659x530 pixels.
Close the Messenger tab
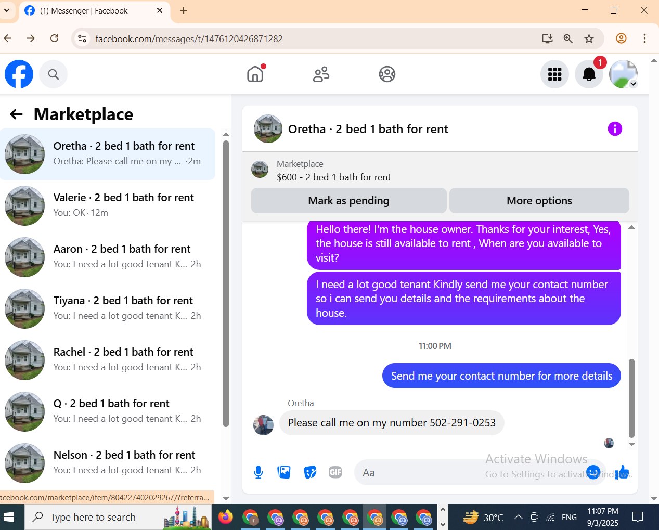160,10
